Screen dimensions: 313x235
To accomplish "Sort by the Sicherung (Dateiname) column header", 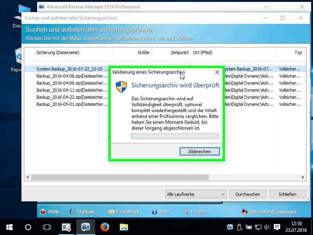I will [73, 52].
